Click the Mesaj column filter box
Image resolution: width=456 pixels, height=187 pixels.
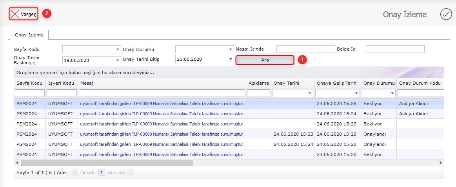162,93
